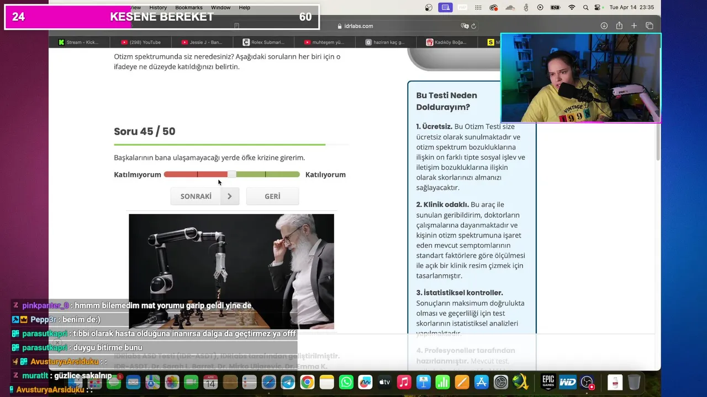
Task: Open Notes app from the Dock
Action: point(327,382)
